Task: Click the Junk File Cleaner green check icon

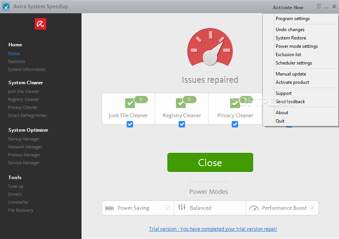Action: [130, 103]
